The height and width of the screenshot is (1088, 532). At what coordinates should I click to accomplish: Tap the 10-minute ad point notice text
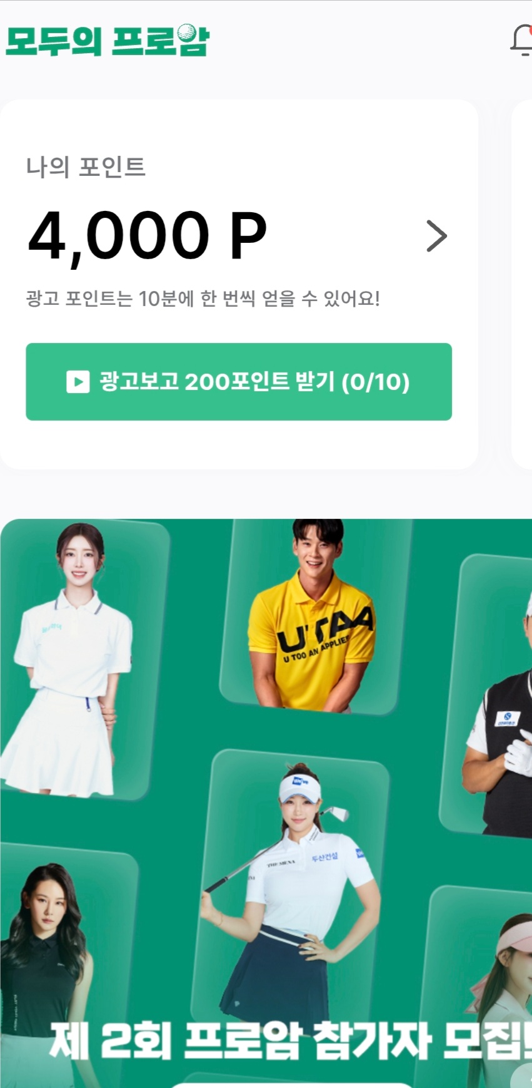203,299
